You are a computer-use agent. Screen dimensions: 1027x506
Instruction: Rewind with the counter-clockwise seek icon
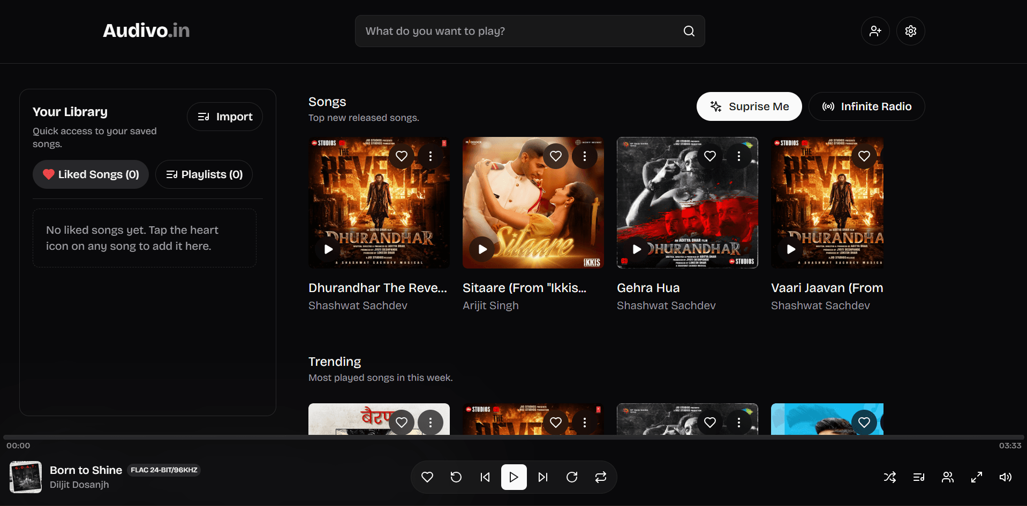click(x=456, y=477)
